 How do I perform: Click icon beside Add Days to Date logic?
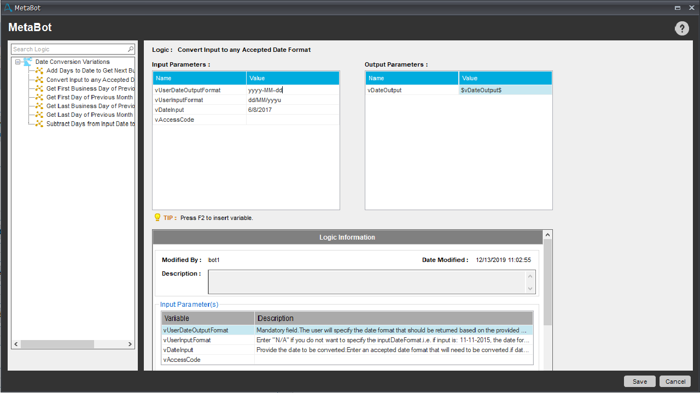tap(39, 70)
